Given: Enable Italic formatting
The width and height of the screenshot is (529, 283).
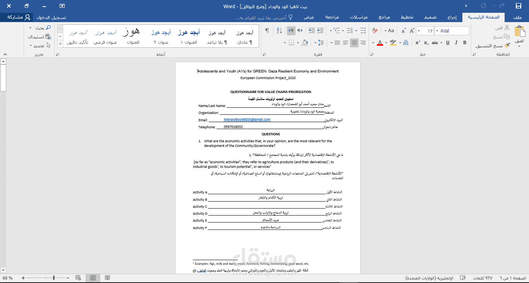Looking at the screenshot, I should coord(456,42).
